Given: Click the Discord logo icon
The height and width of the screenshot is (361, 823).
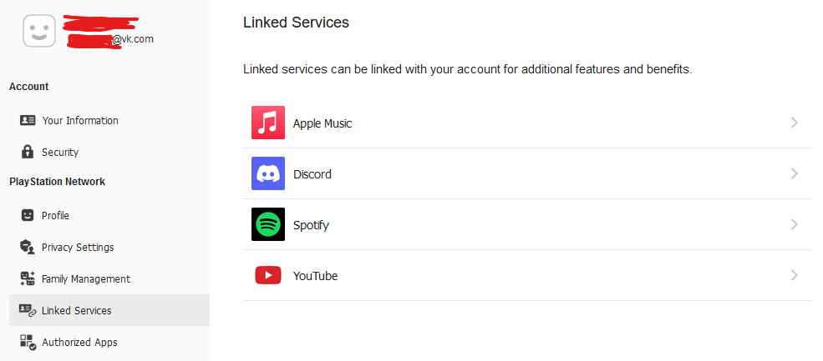Looking at the screenshot, I should click(268, 173).
